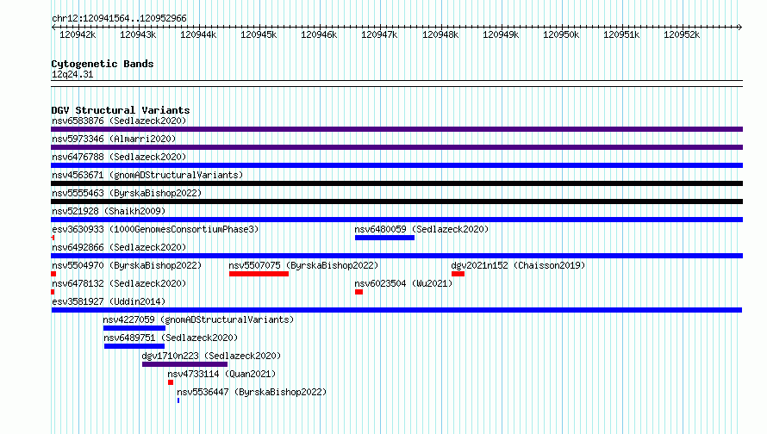Image resolution: width=767 pixels, height=434 pixels.
Task: Click the 120951k ruler label
Action: click(x=621, y=34)
